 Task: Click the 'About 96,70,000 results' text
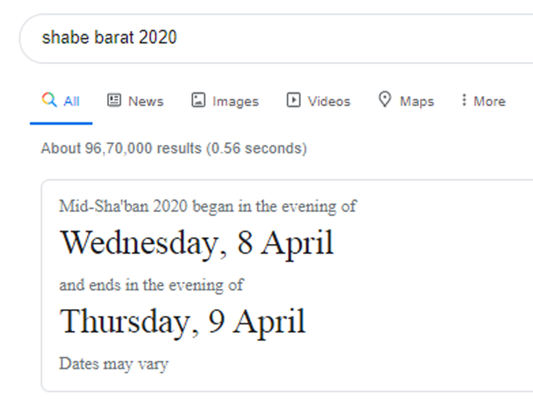click(x=121, y=149)
